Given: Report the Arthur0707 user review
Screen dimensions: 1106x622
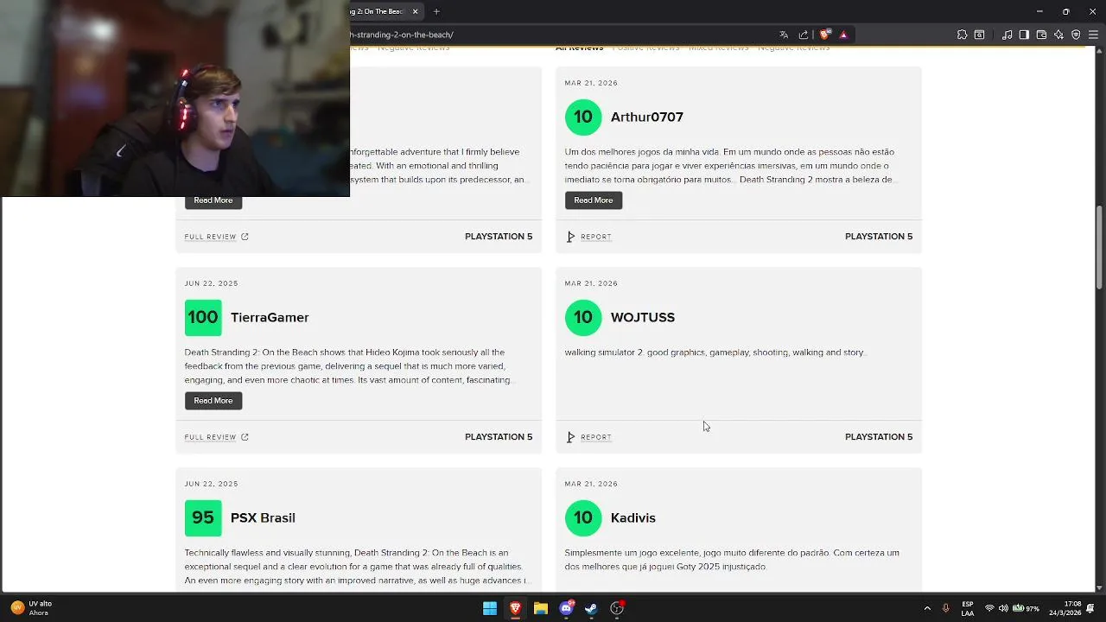Looking at the screenshot, I should coord(595,237).
